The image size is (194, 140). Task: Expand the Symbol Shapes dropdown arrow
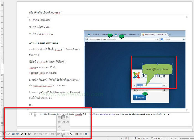(44, 134)
